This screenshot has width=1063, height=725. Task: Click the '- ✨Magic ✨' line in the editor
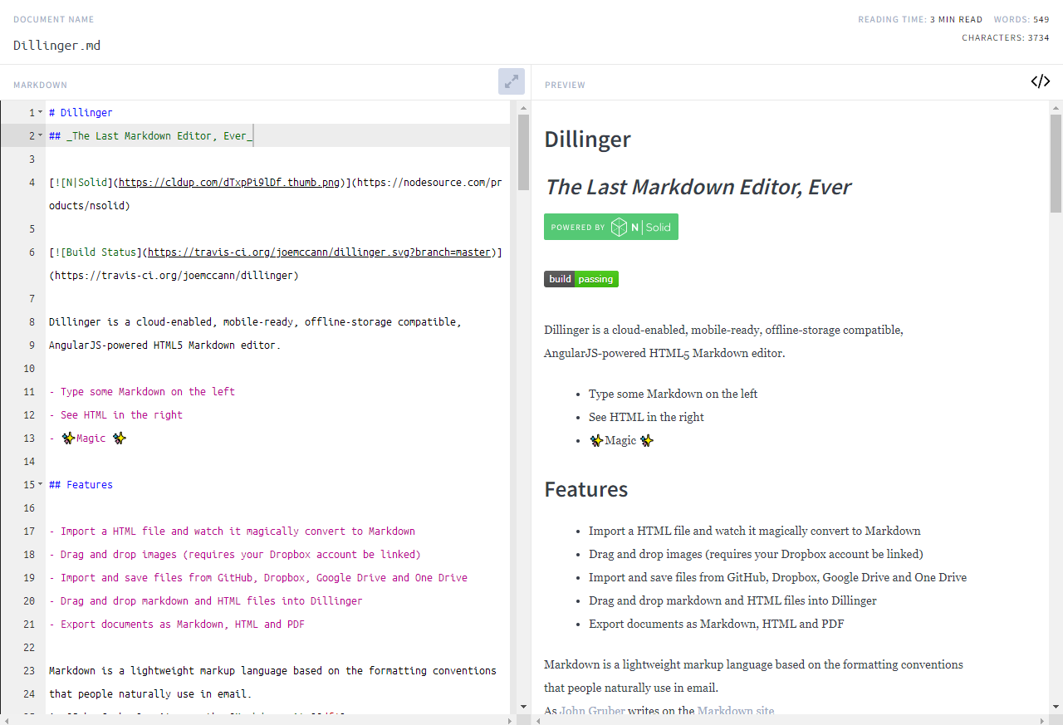[x=88, y=438]
